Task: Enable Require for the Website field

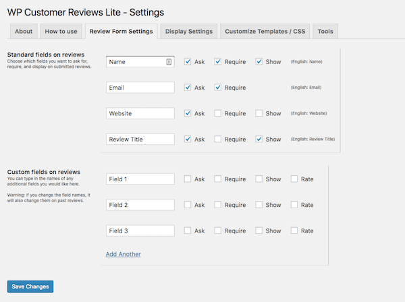Action: pos(218,113)
